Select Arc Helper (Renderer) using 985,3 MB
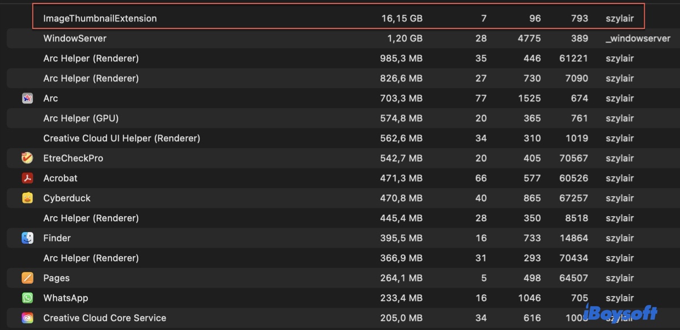This screenshot has height=330, width=680. (x=91, y=58)
